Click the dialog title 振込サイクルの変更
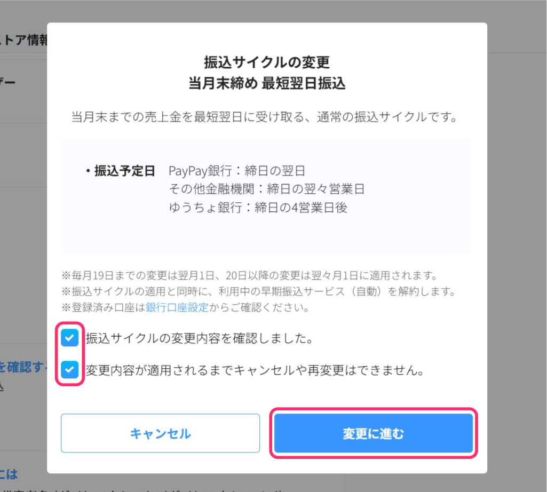 (267, 62)
